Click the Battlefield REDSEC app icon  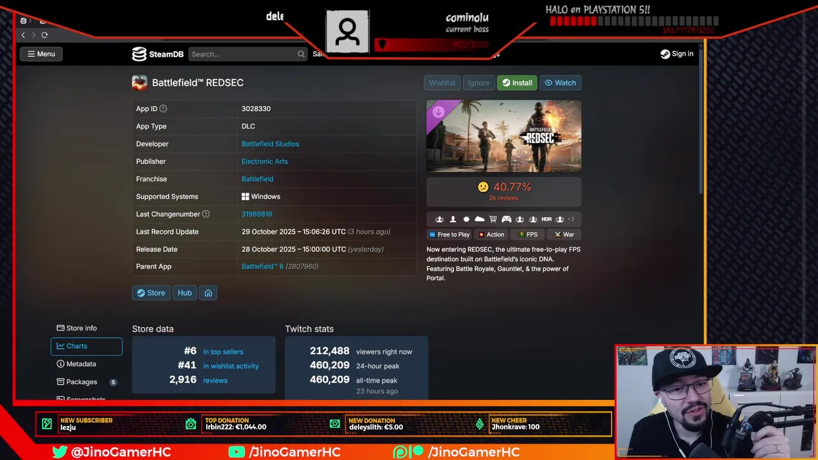139,82
